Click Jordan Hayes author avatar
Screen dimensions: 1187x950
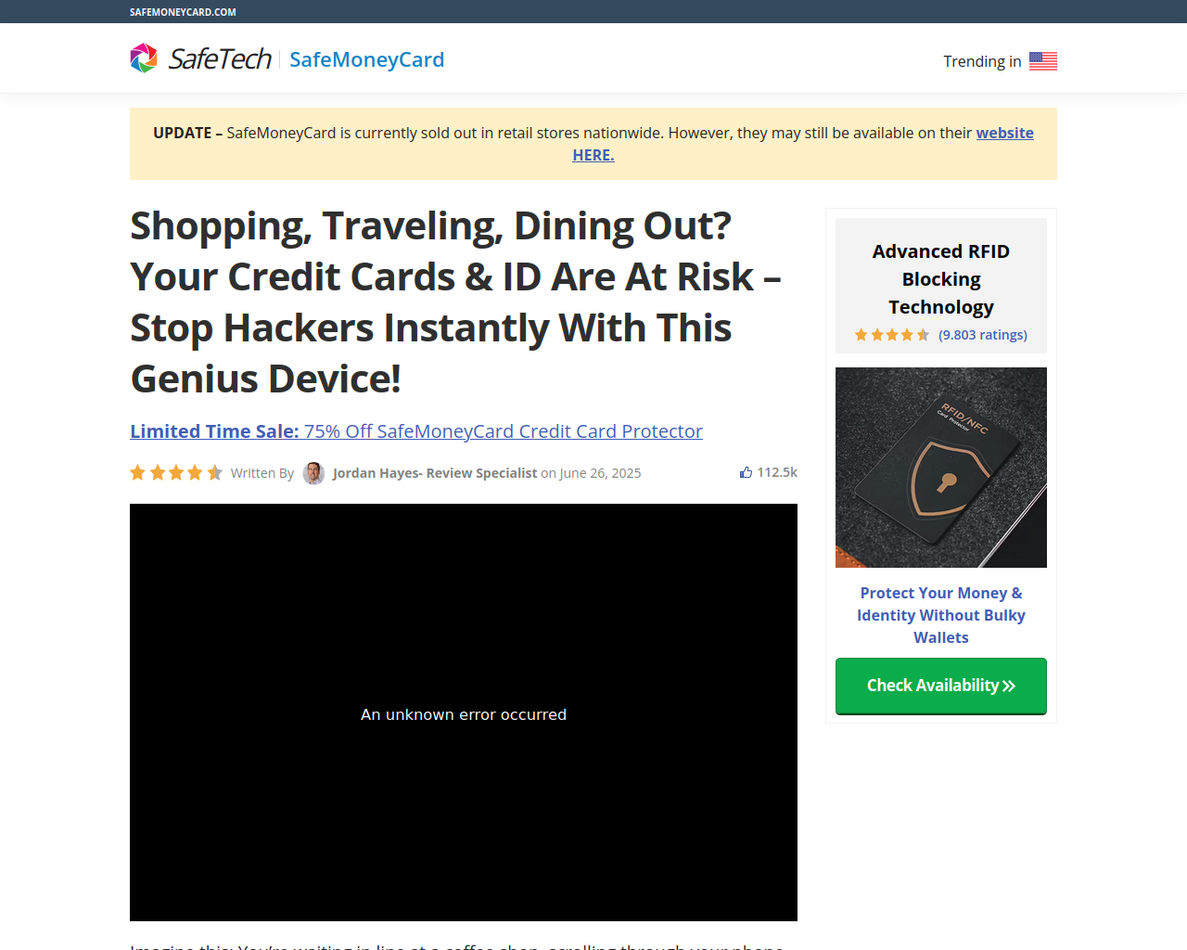tap(313, 473)
